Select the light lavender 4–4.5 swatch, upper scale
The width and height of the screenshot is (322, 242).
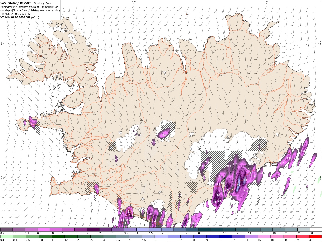click(142, 230)
